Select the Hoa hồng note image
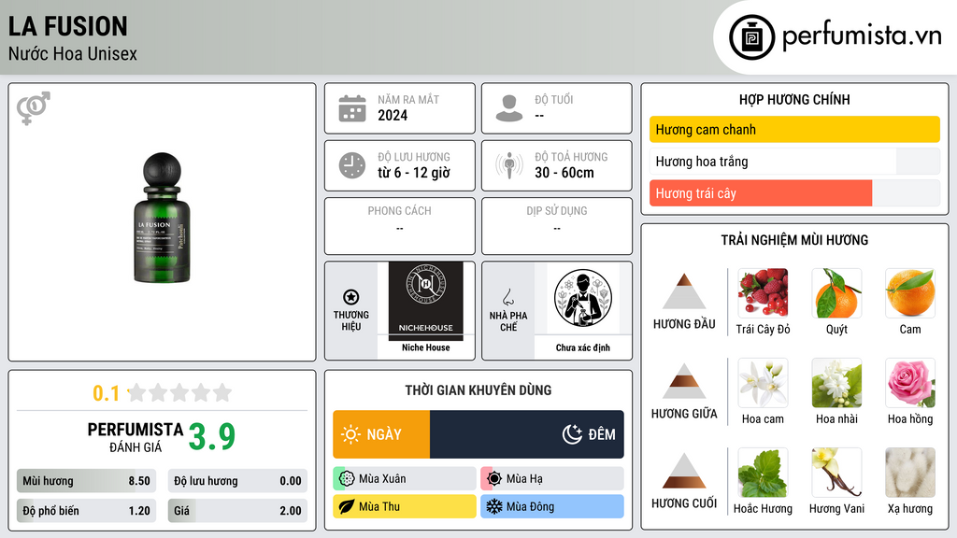This screenshot has width=957, height=538. click(x=910, y=382)
